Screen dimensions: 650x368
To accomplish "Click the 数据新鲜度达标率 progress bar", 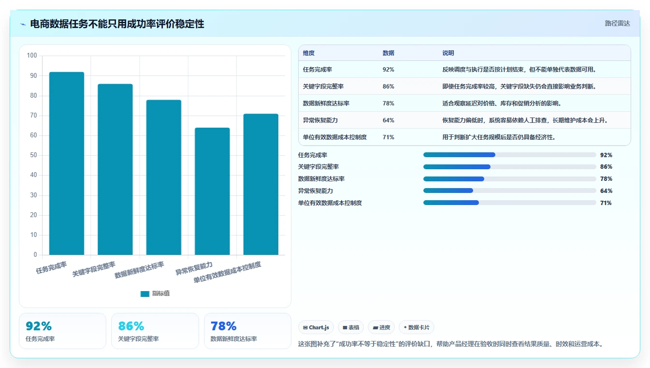I will pos(509,179).
